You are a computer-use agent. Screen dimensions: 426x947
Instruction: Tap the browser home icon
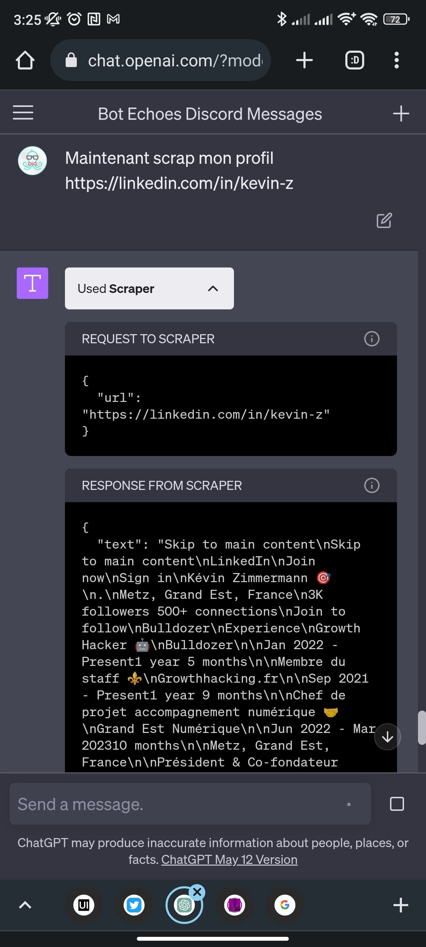(25, 60)
